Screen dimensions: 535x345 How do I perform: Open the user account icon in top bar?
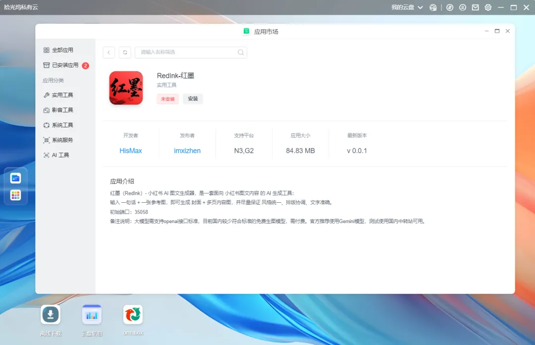pos(462,7)
